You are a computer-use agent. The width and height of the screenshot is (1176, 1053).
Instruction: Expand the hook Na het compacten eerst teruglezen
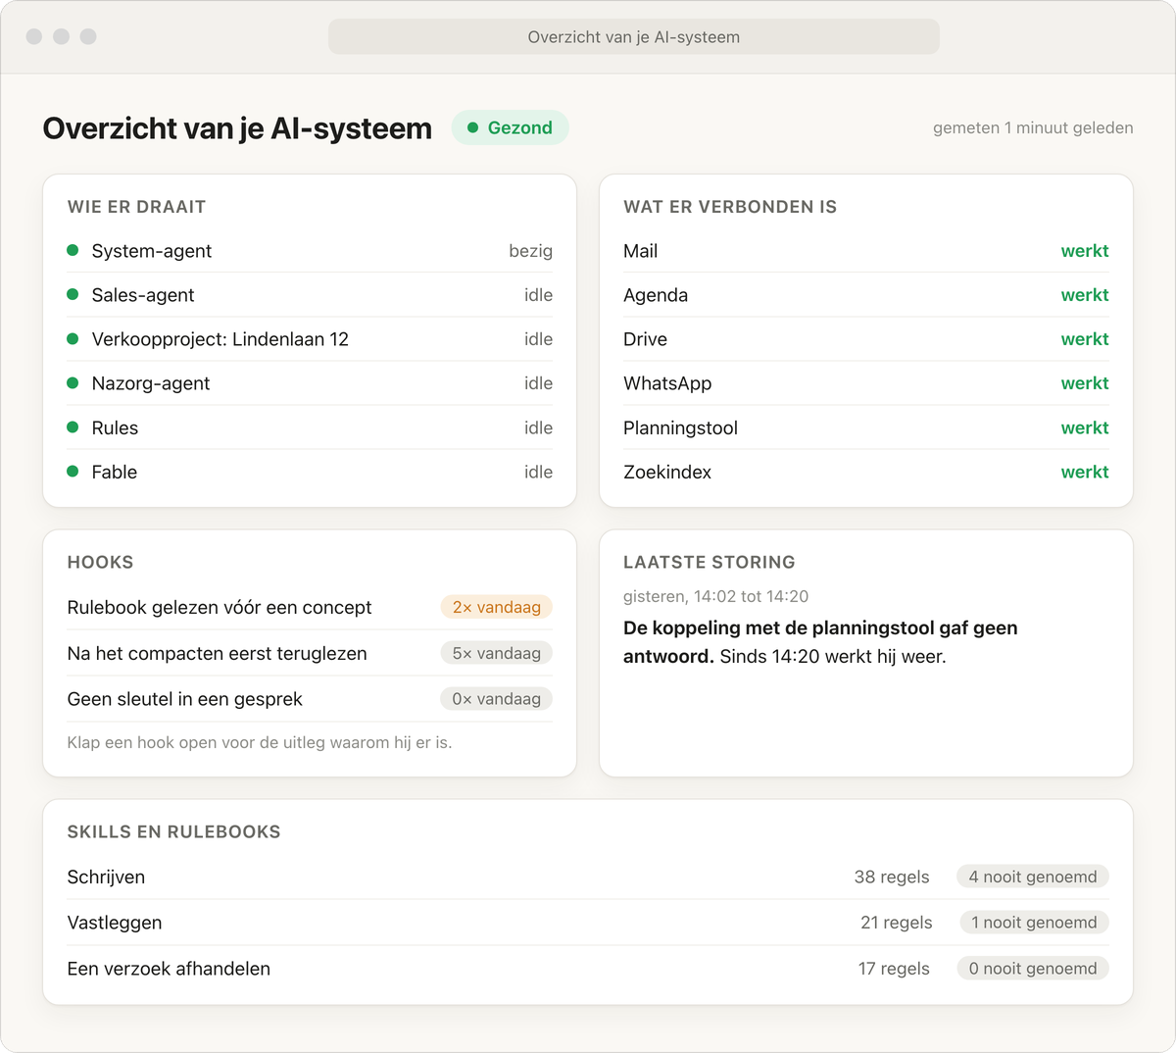point(310,653)
